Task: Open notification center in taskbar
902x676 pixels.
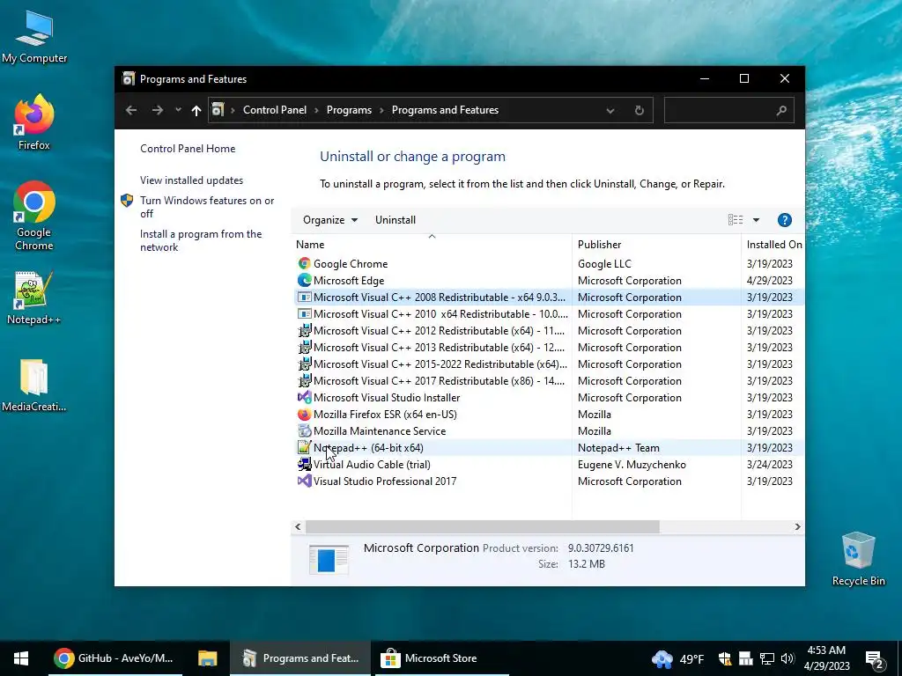Action: pos(875,660)
